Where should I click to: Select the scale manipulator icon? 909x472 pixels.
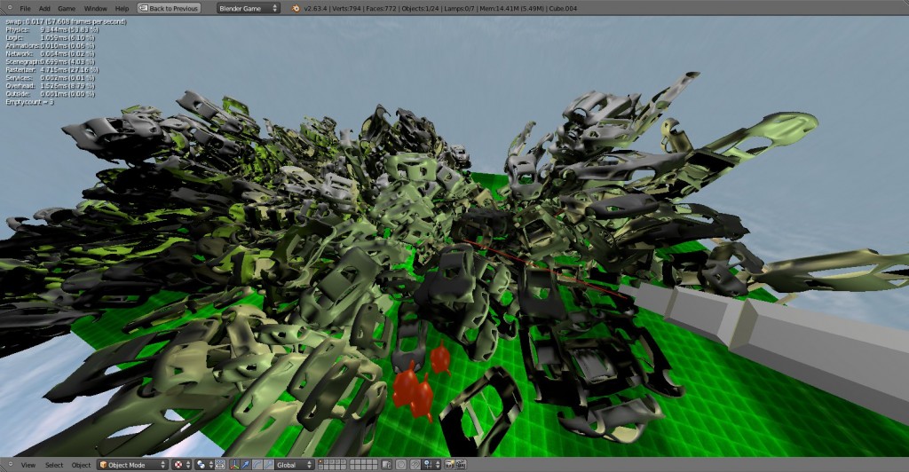(x=269, y=465)
